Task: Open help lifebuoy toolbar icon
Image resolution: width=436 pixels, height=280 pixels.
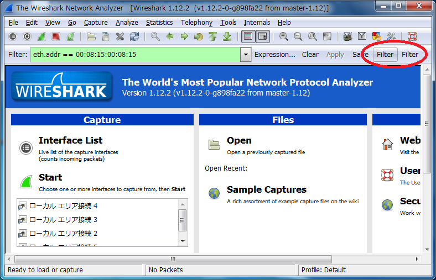Action: tap(412, 36)
